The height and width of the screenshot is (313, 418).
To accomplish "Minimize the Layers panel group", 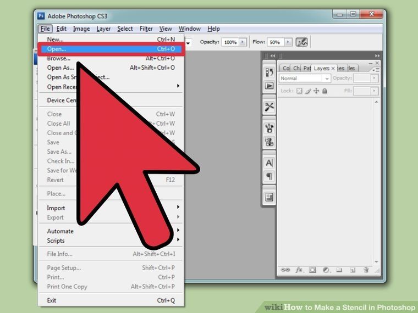I will point(370,63).
